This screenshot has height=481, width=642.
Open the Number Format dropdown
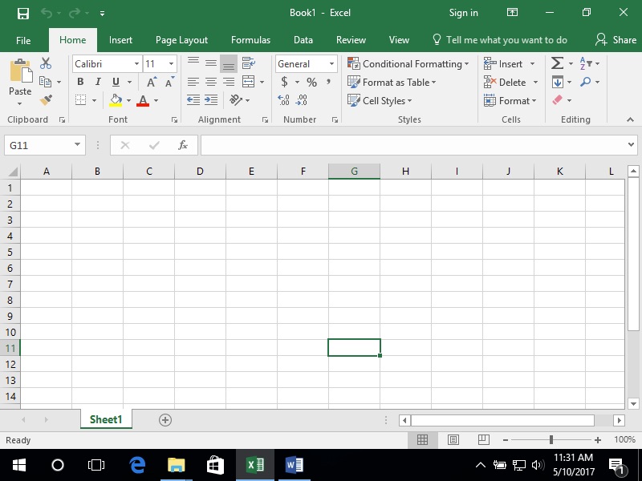point(331,64)
